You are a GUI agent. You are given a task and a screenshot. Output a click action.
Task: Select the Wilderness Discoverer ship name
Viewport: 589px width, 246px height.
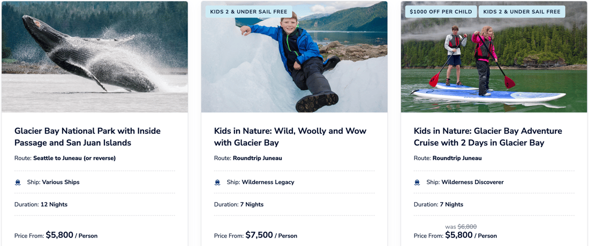pyautogui.click(x=472, y=182)
